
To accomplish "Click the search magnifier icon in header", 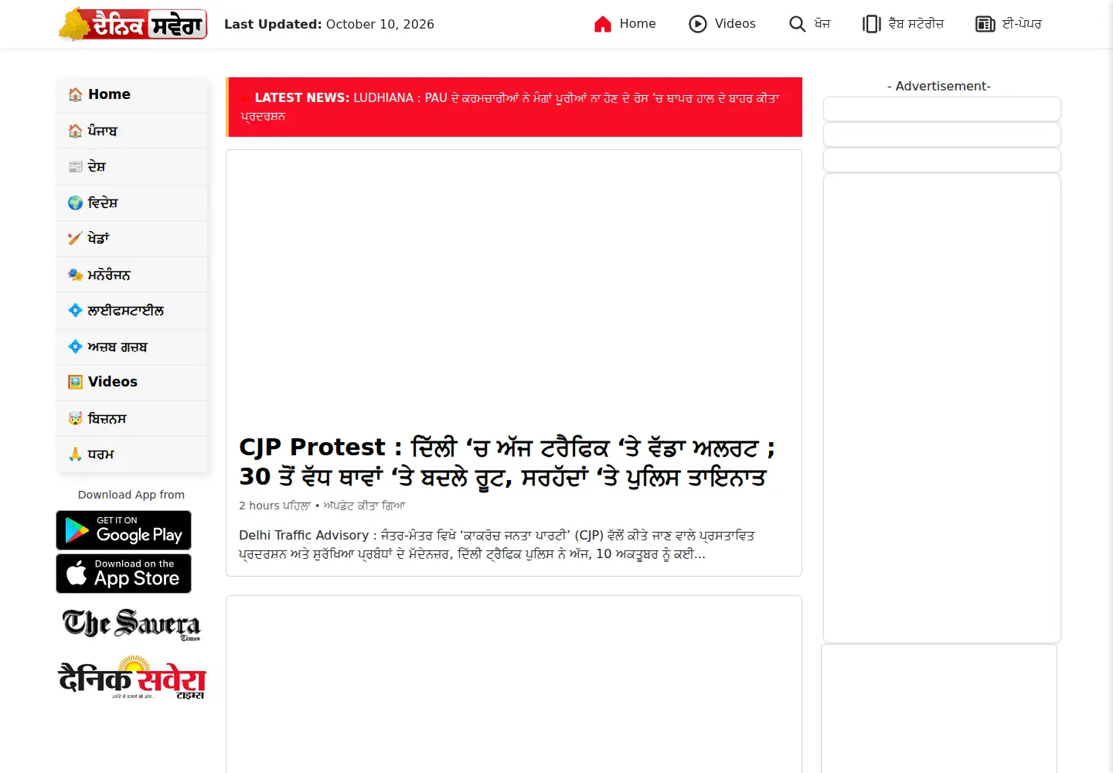I will pos(797,24).
